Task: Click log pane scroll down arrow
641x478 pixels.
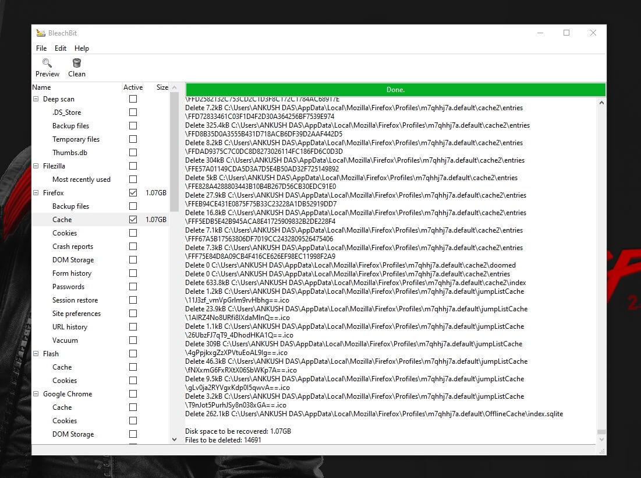Action: 601,440
